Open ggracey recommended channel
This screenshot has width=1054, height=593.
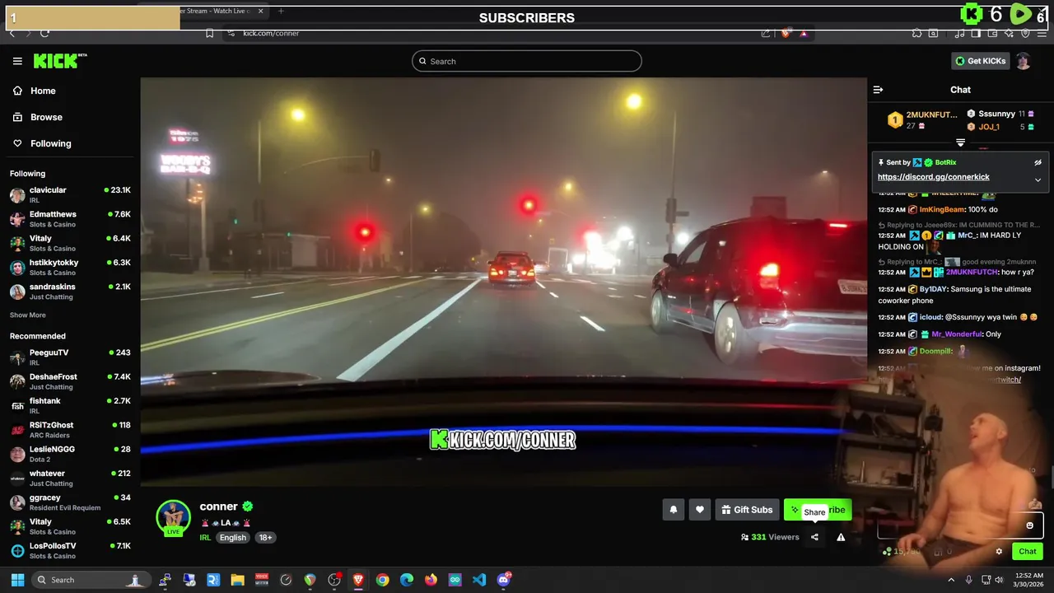click(70, 502)
